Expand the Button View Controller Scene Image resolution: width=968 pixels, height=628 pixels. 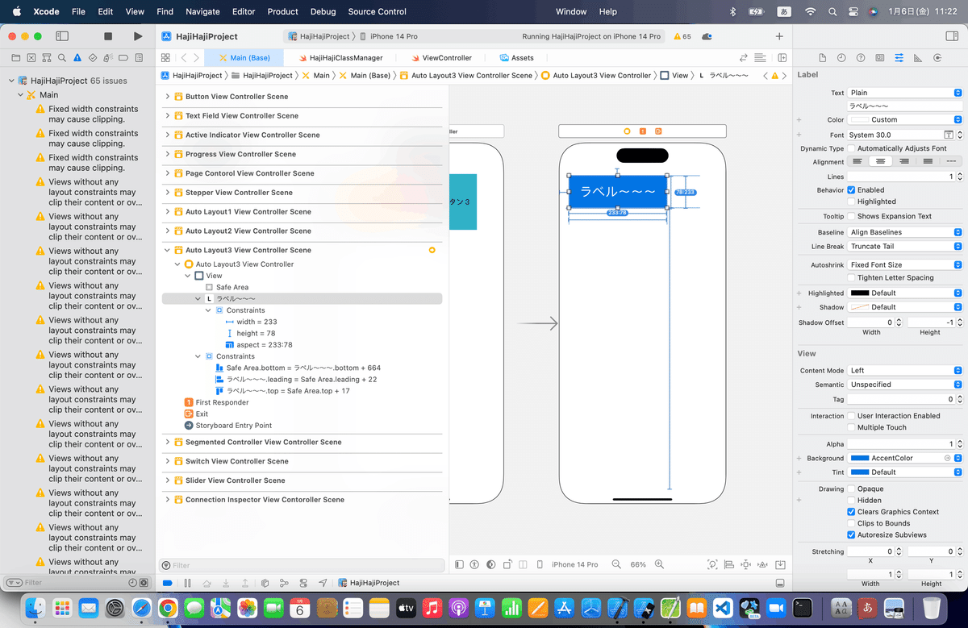[x=168, y=97]
